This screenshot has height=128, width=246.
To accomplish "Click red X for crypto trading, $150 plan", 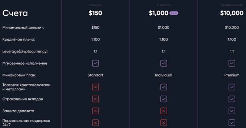I will click(x=95, y=87).
